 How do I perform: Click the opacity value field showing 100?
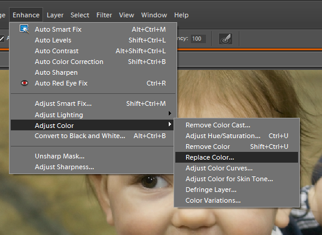[198, 39]
